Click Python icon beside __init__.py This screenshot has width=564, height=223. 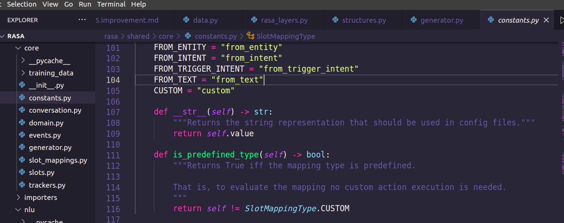coord(22,85)
